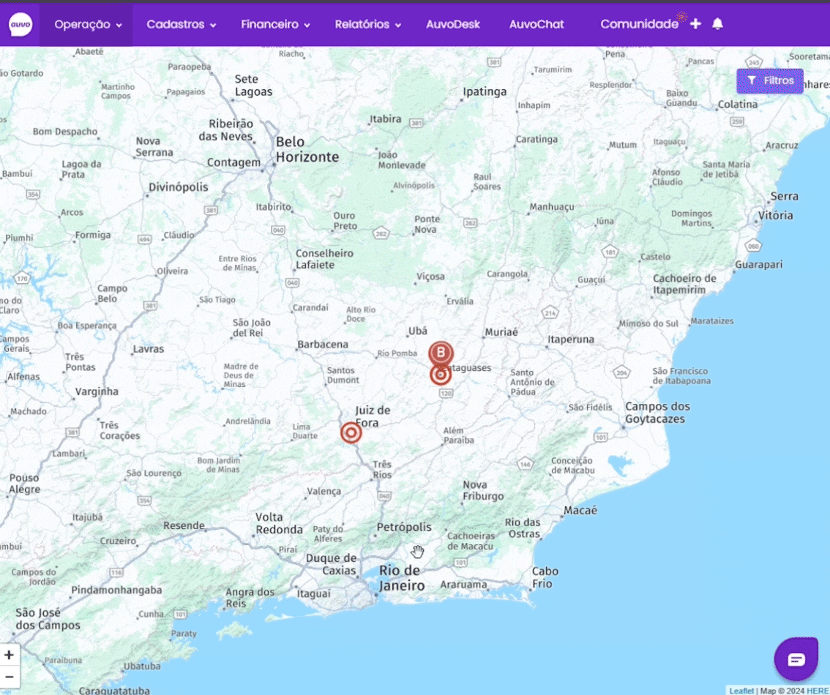This screenshot has height=695, width=830.
Task: Open the HERE map attribution link
Action: pos(818,691)
